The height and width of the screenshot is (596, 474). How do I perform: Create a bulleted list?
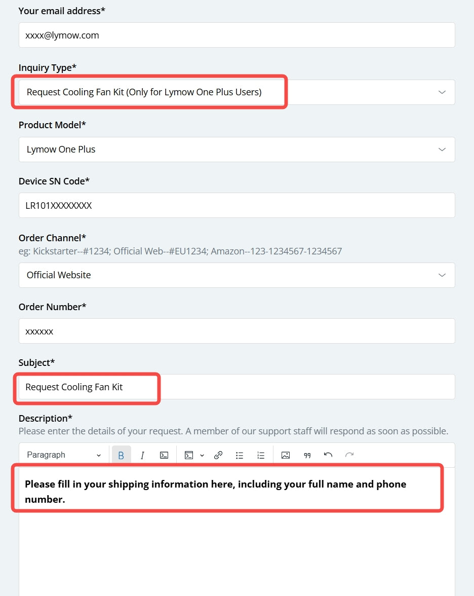[x=239, y=455]
